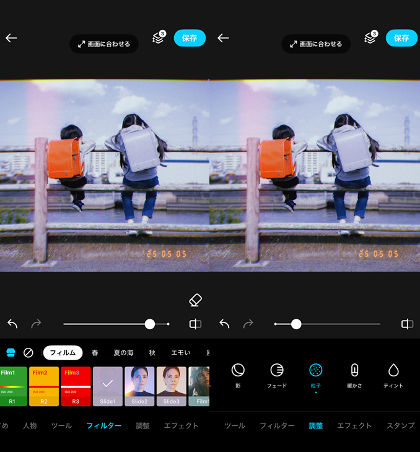Tap the no-filter circle-slash icon

pos(28,353)
